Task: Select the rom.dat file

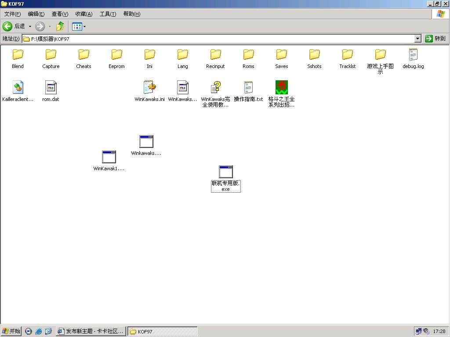Action: (x=51, y=91)
